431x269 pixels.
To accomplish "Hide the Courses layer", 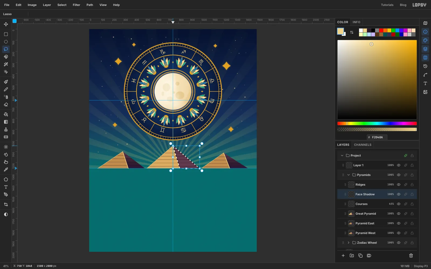I will [x=399, y=204].
